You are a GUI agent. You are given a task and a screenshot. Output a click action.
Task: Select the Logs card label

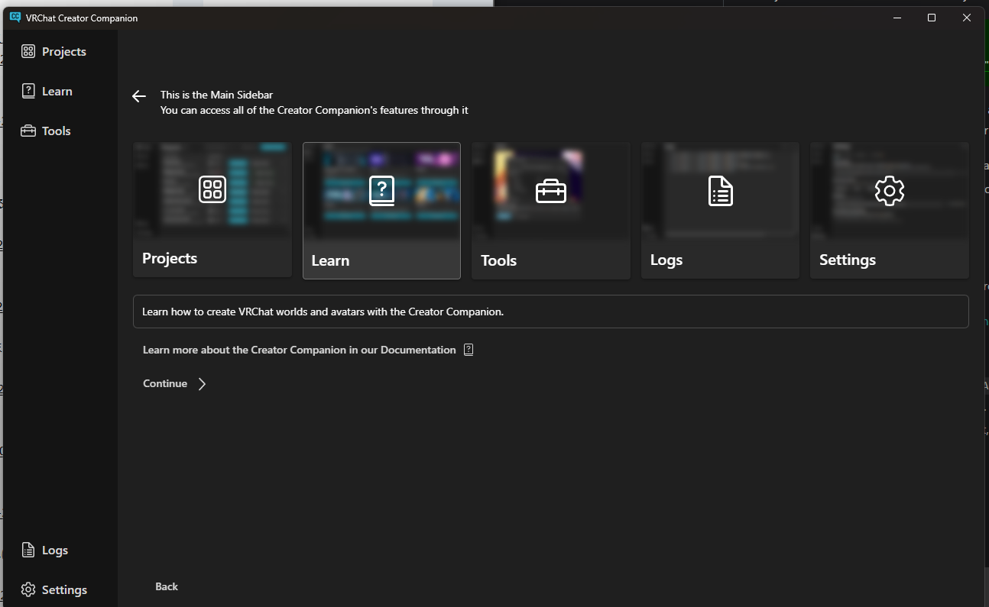point(666,260)
